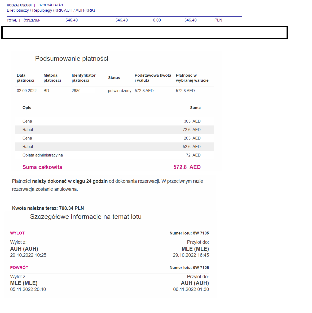312x313 pixels.
Task: Click Kwota należna teraz 798.34 PLN
Action: click(x=48, y=208)
